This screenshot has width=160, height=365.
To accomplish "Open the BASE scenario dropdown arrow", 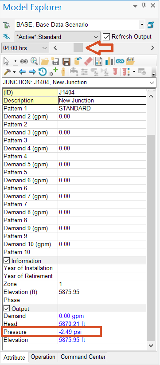I will tap(142, 25).
